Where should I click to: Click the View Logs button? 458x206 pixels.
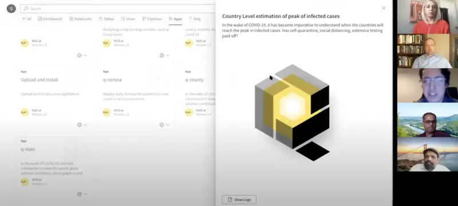239,200
